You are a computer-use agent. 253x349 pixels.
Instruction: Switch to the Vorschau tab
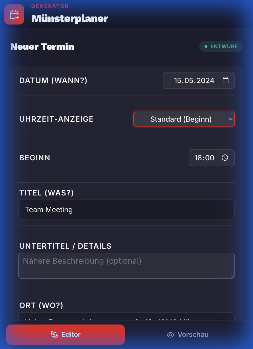point(188,335)
